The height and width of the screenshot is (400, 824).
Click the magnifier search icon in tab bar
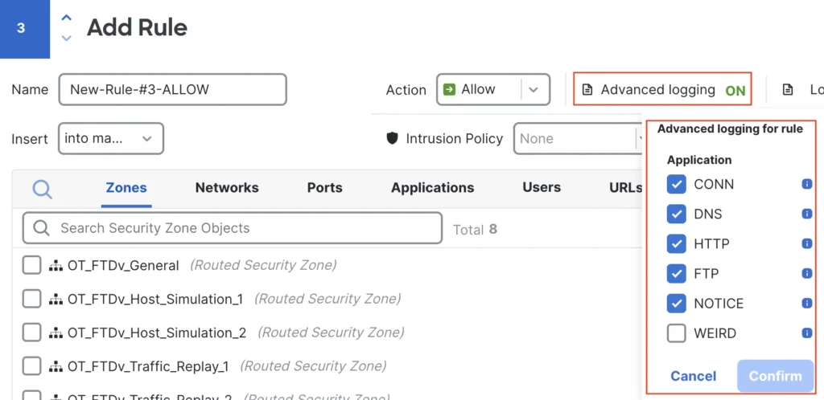42,189
